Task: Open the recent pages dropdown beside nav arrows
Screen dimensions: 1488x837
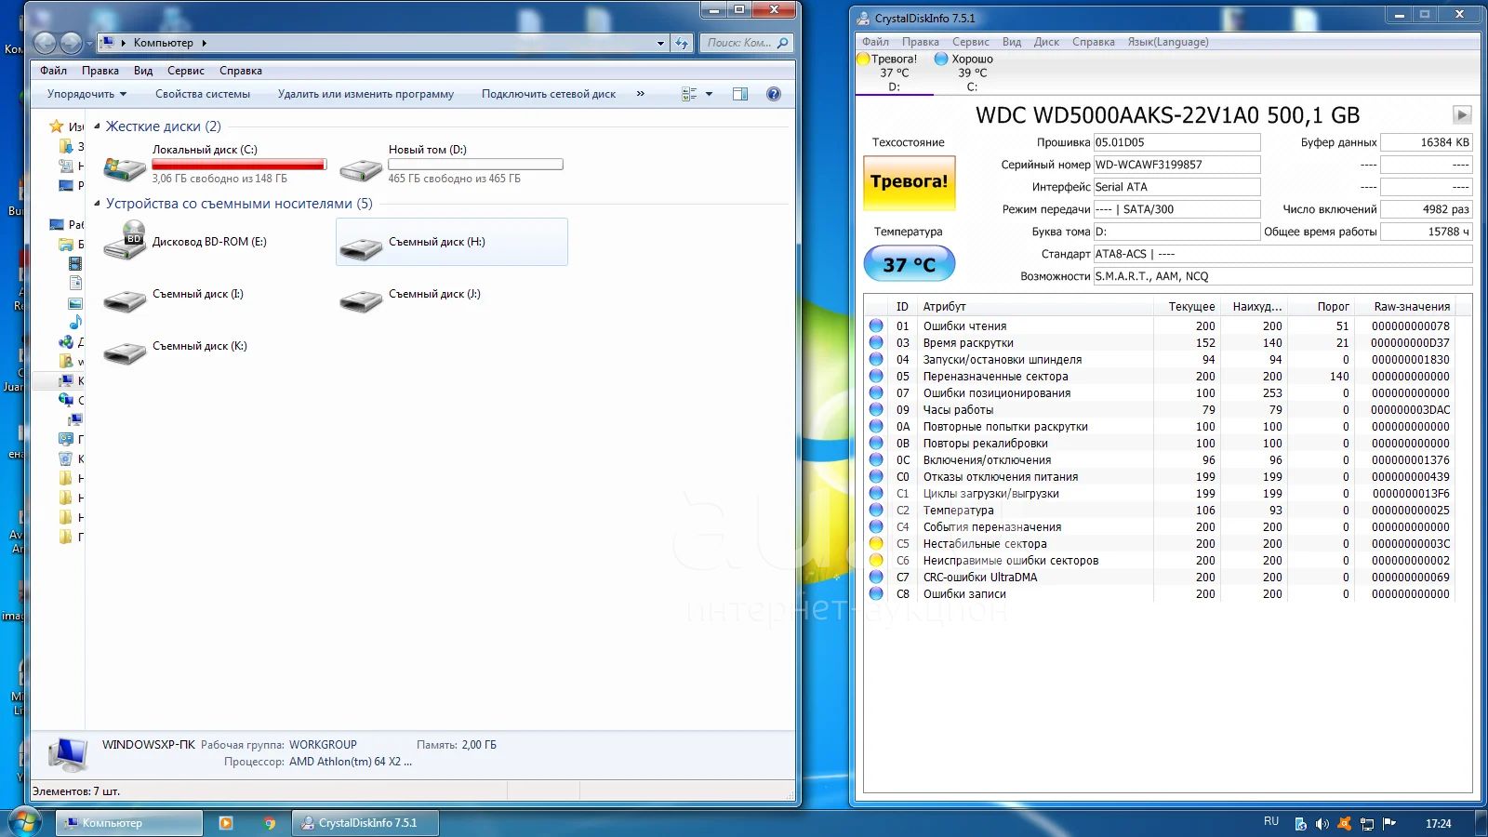Action: pos(89,43)
